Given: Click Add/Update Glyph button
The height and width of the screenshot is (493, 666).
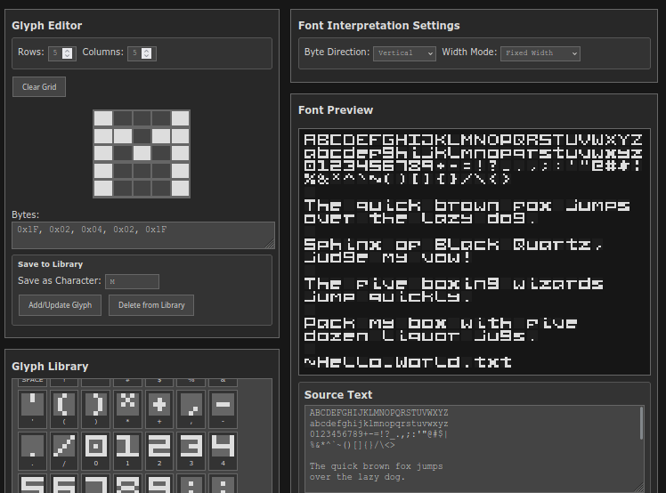Looking at the screenshot, I should pos(60,305).
